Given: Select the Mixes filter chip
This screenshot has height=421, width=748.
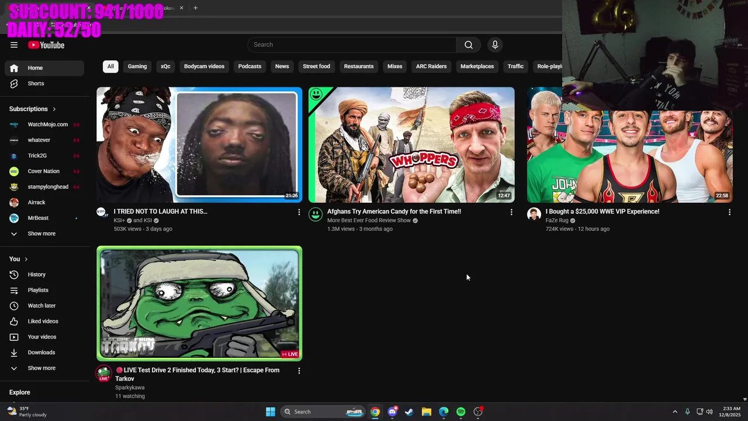Looking at the screenshot, I should [x=395, y=66].
